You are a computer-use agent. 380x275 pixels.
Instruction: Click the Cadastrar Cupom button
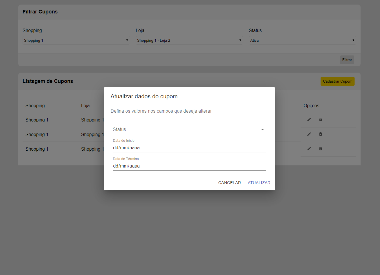pyautogui.click(x=337, y=81)
